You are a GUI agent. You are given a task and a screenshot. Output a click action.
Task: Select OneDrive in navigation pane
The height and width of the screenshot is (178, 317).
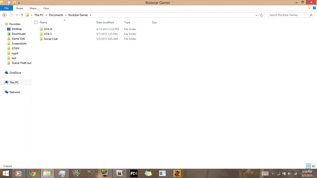click(x=15, y=73)
